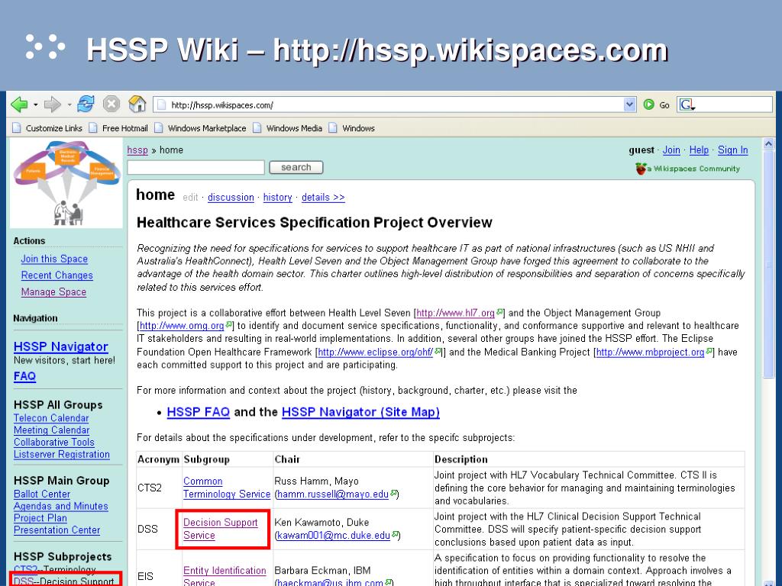782x586 pixels.
Task: Visit the http://www.mbproject.org link
Action: coord(651,352)
